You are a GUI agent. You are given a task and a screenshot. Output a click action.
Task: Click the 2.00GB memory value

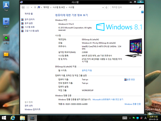[85, 52]
